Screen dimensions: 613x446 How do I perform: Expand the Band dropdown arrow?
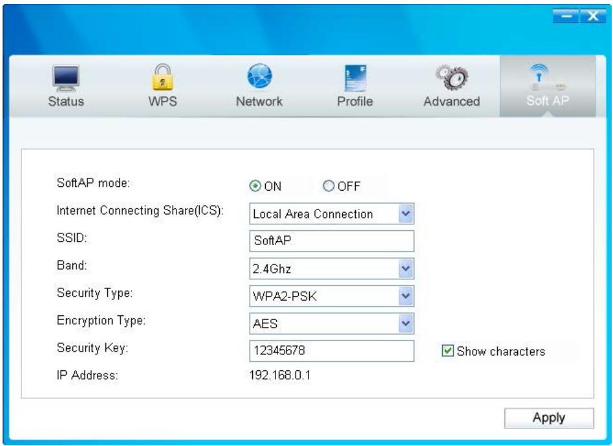[406, 268]
